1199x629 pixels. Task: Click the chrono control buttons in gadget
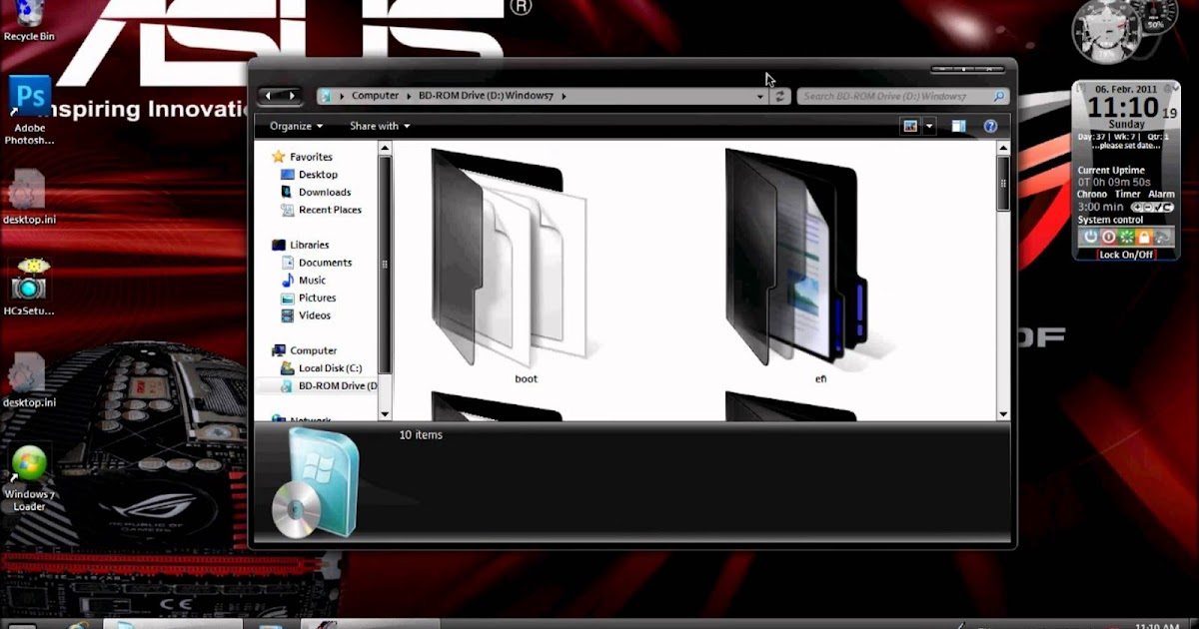[1152, 207]
